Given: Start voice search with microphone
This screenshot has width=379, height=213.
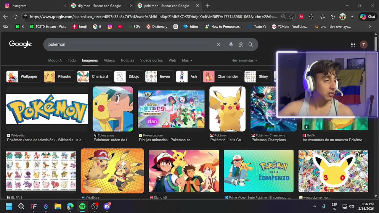Looking at the screenshot, I should coord(231,44).
